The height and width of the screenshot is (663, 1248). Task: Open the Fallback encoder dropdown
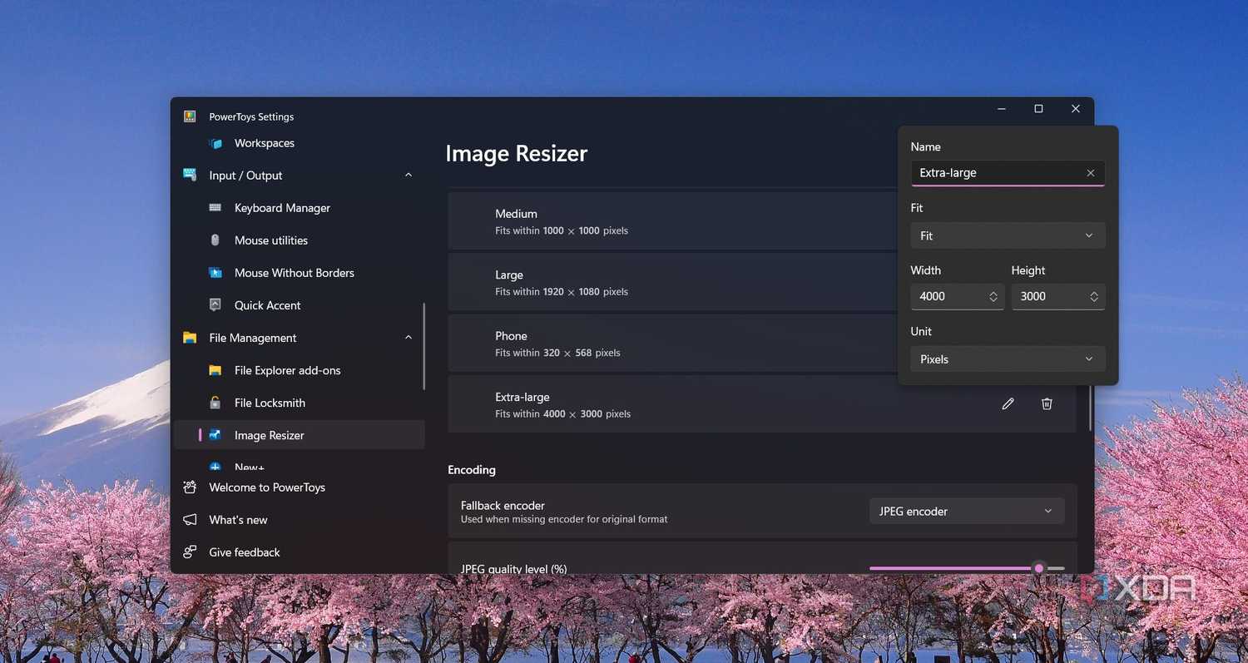967,512
